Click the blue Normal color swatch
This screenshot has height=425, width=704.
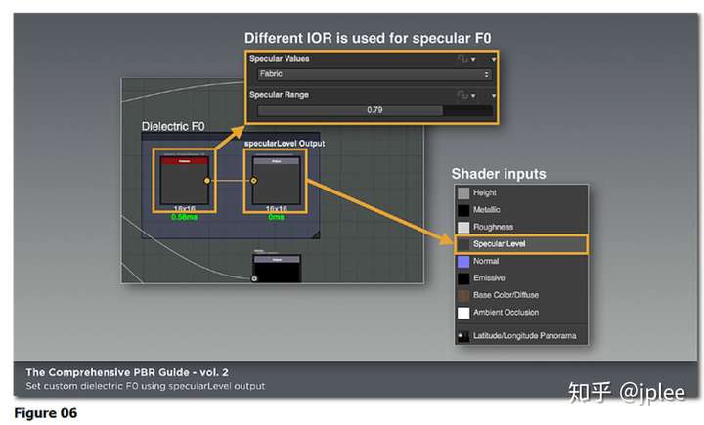click(x=463, y=261)
